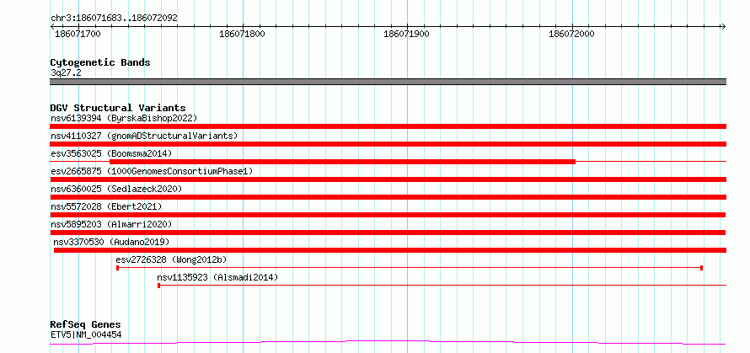
Task: Click the thin red line of esv2726328
Action: click(x=410, y=268)
